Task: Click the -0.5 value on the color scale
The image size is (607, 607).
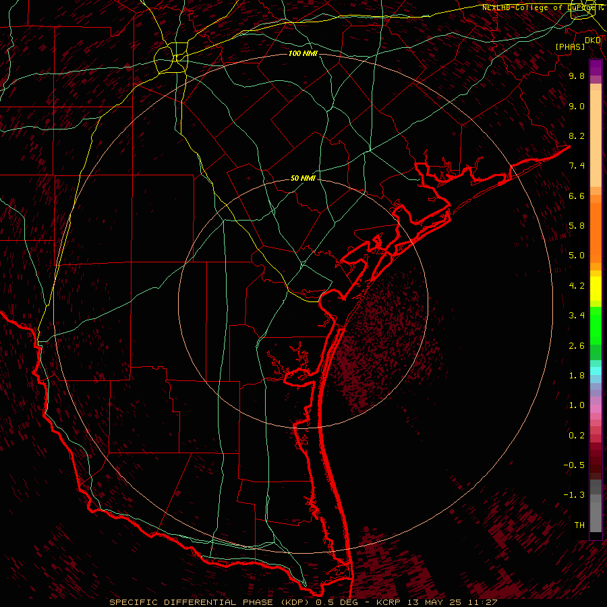Action: [x=574, y=465]
